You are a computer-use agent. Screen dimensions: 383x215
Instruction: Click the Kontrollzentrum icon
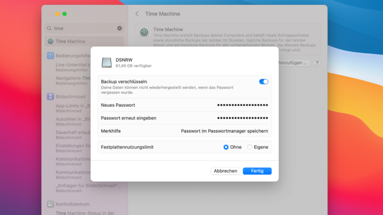coord(51,204)
